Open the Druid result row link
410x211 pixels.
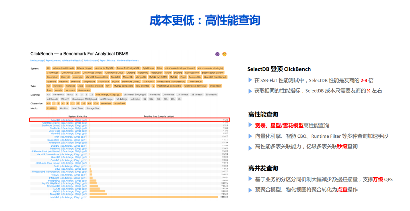(x=70, y=166)
